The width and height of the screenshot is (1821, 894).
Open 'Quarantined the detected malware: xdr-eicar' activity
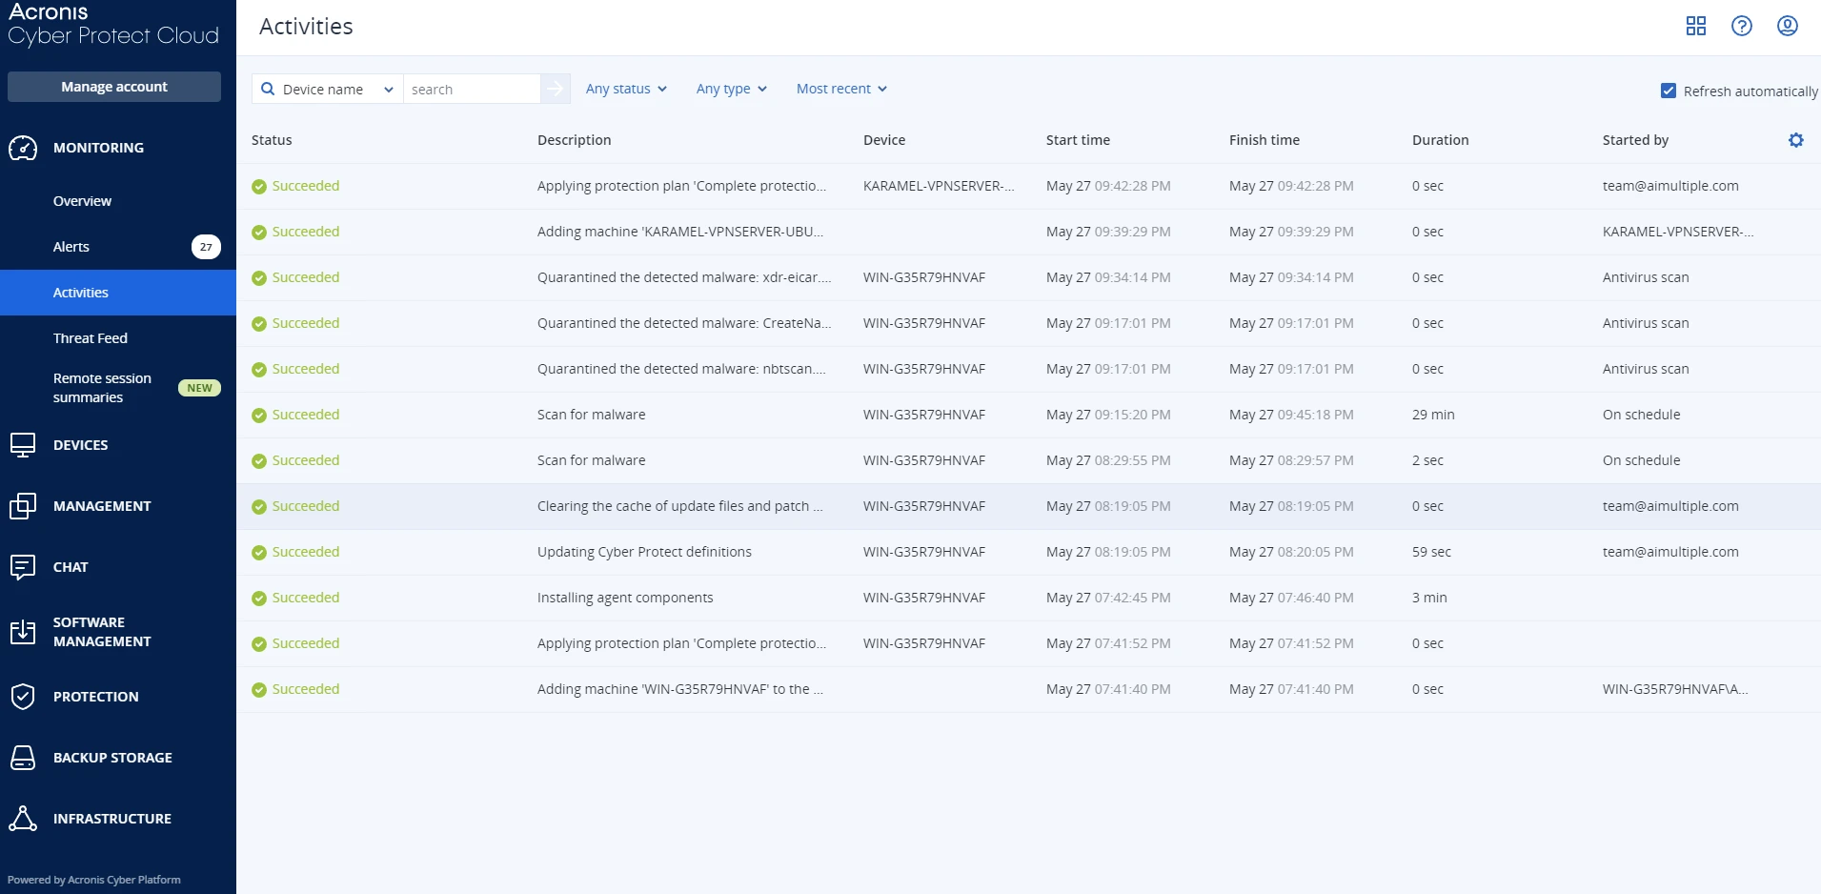tap(1028, 277)
